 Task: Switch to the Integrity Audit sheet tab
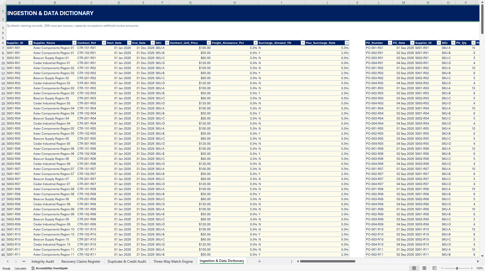coord(43,261)
